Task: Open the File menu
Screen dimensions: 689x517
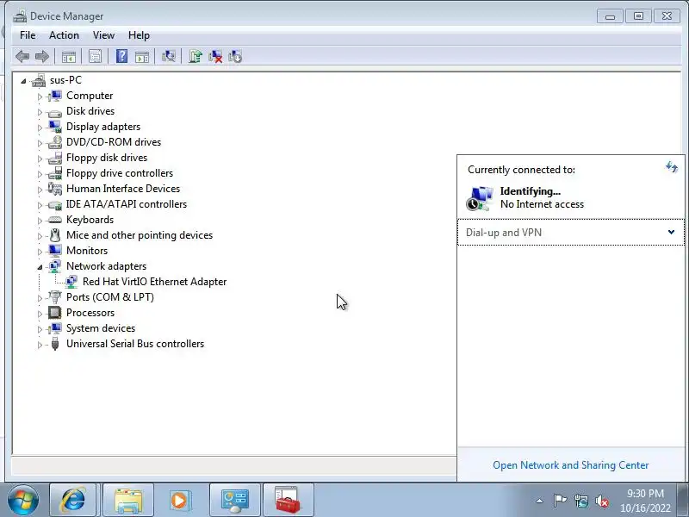Action: tap(28, 35)
